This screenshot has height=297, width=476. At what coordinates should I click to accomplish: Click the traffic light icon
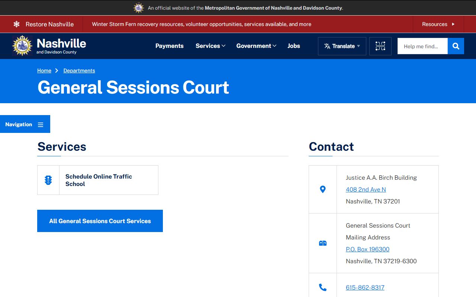48,180
